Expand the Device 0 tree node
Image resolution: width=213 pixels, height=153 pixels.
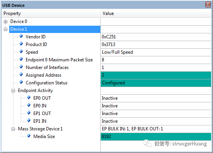pyautogui.click(x=6, y=21)
